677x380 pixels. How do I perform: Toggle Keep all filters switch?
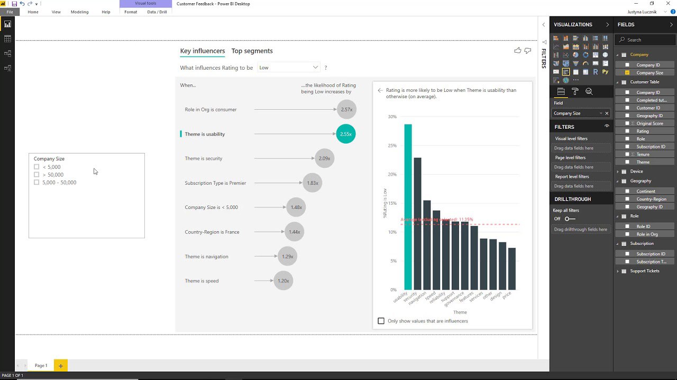pos(570,218)
